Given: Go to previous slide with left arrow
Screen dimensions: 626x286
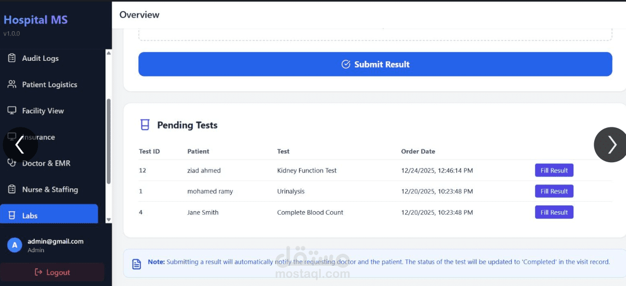Looking at the screenshot, I should tap(20, 145).
